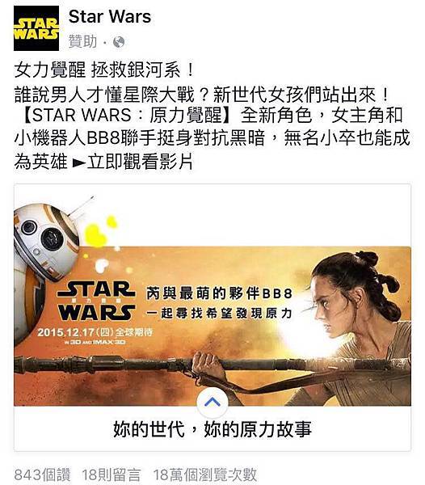Tap the 立即觀看影片 watch video link
425x485 pixels.
[x=140, y=161]
